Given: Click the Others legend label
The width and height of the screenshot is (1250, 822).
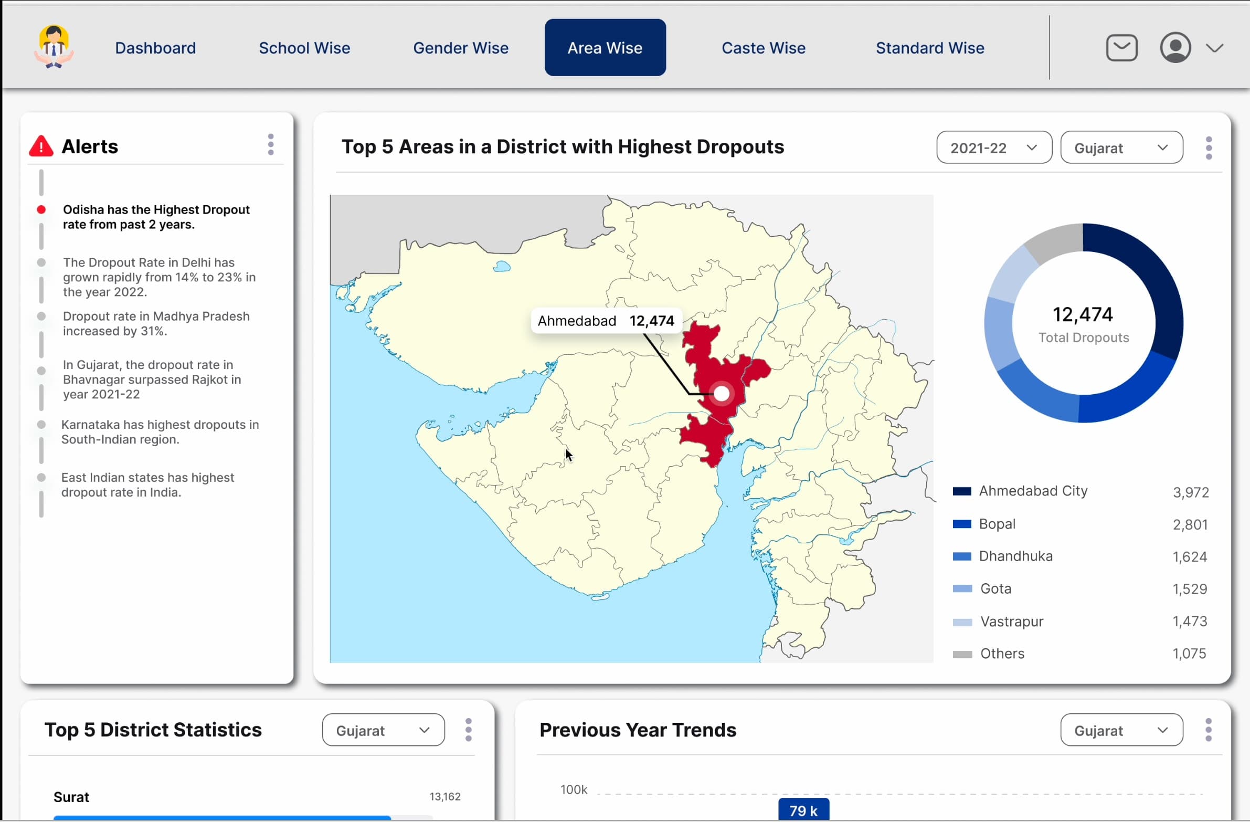Looking at the screenshot, I should coord(1002,654).
